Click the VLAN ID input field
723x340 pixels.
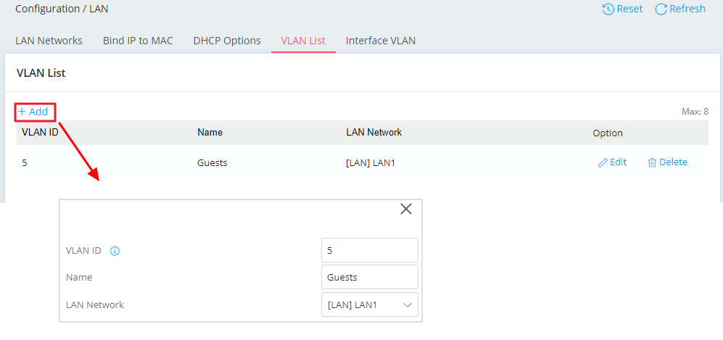(x=369, y=250)
